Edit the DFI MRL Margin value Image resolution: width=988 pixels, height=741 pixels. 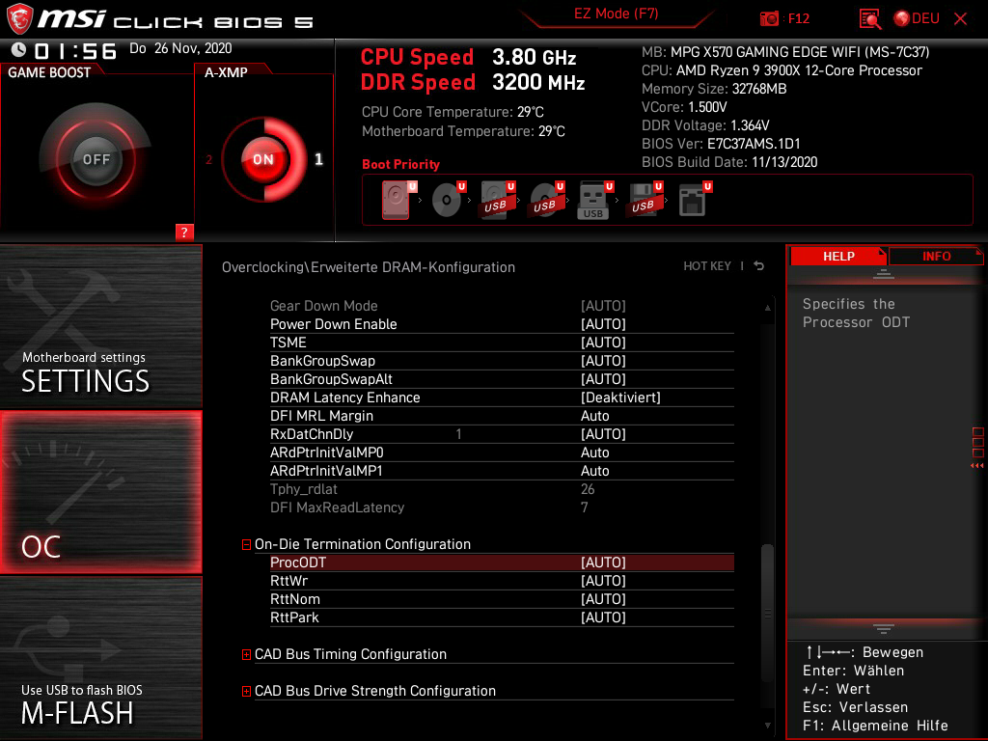click(594, 415)
